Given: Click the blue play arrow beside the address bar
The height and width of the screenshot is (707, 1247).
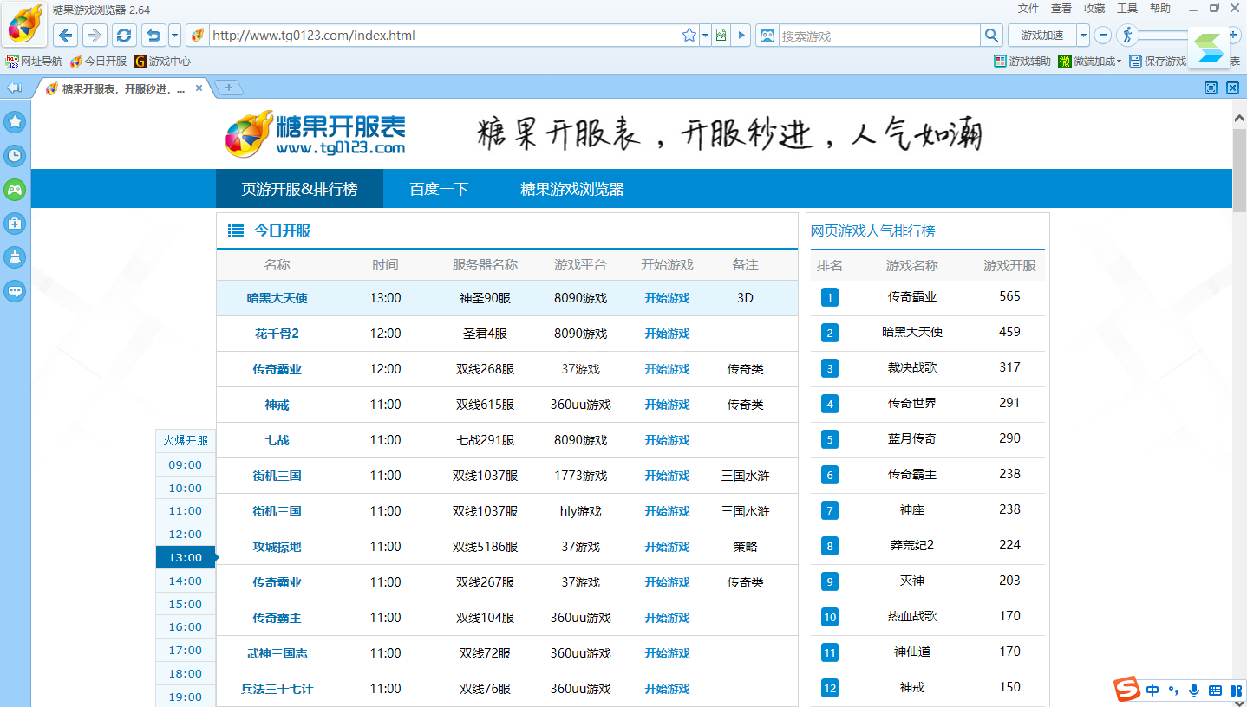Looking at the screenshot, I should [x=741, y=36].
